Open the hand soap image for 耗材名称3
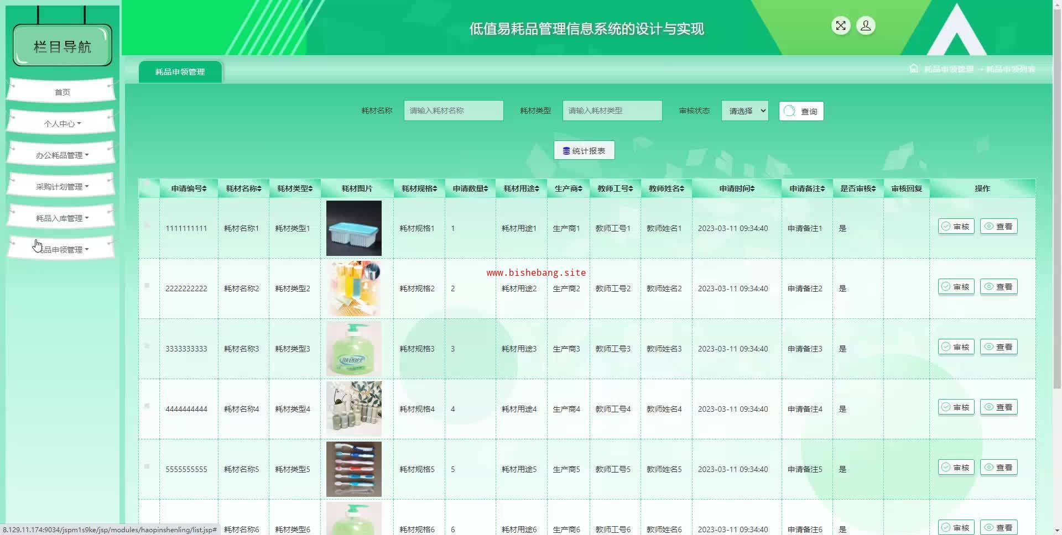 click(x=354, y=349)
